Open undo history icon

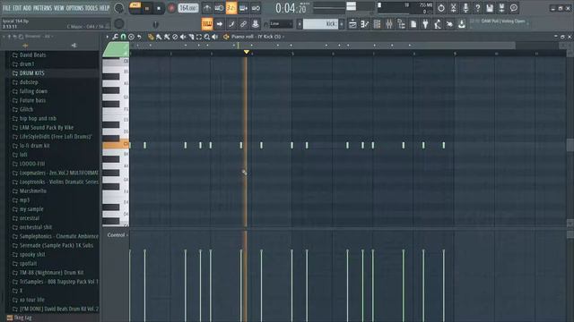441,8
